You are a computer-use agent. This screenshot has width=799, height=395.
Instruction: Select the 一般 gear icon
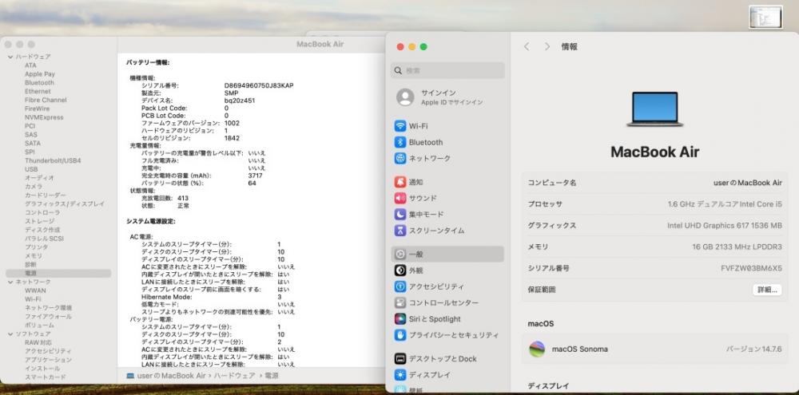(x=400, y=254)
